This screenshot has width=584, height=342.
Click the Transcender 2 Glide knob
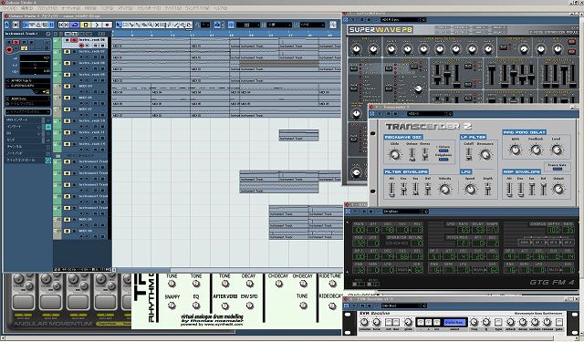[x=395, y=154]
